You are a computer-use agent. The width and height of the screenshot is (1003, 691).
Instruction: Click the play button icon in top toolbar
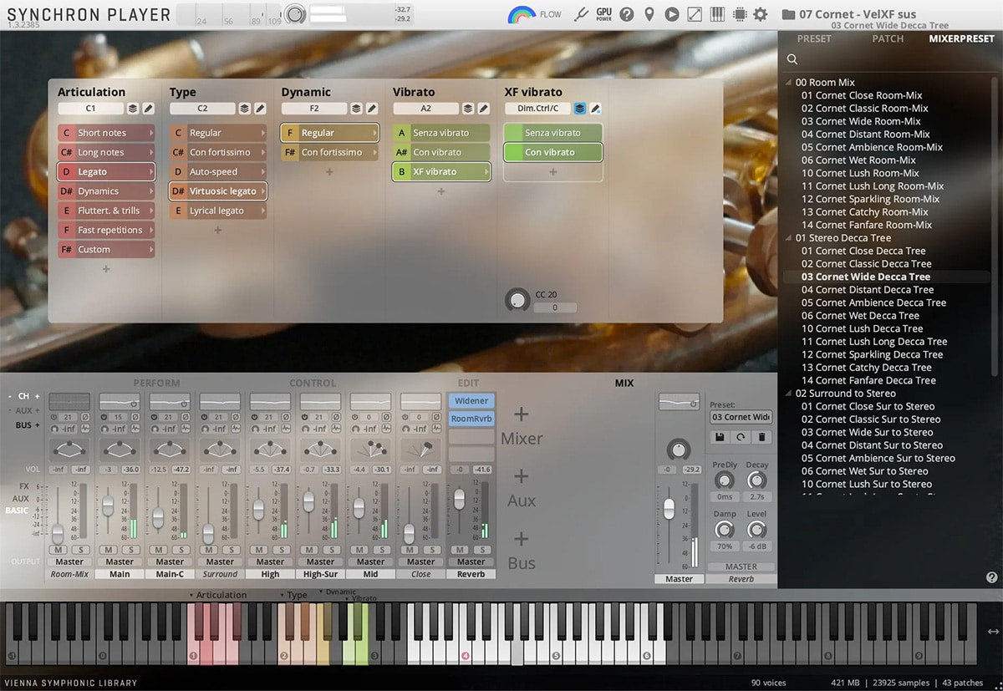point(671,14)
